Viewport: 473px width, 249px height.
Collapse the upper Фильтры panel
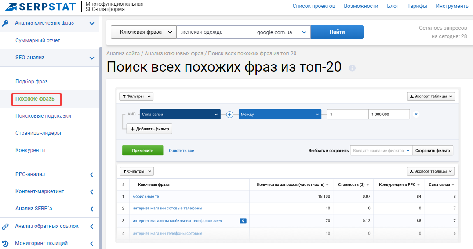(x=136, y=97)
